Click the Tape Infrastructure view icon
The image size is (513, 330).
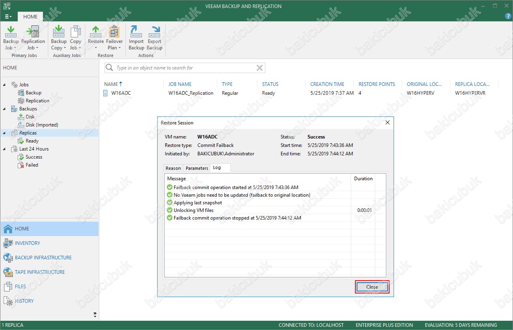point(8,272)
